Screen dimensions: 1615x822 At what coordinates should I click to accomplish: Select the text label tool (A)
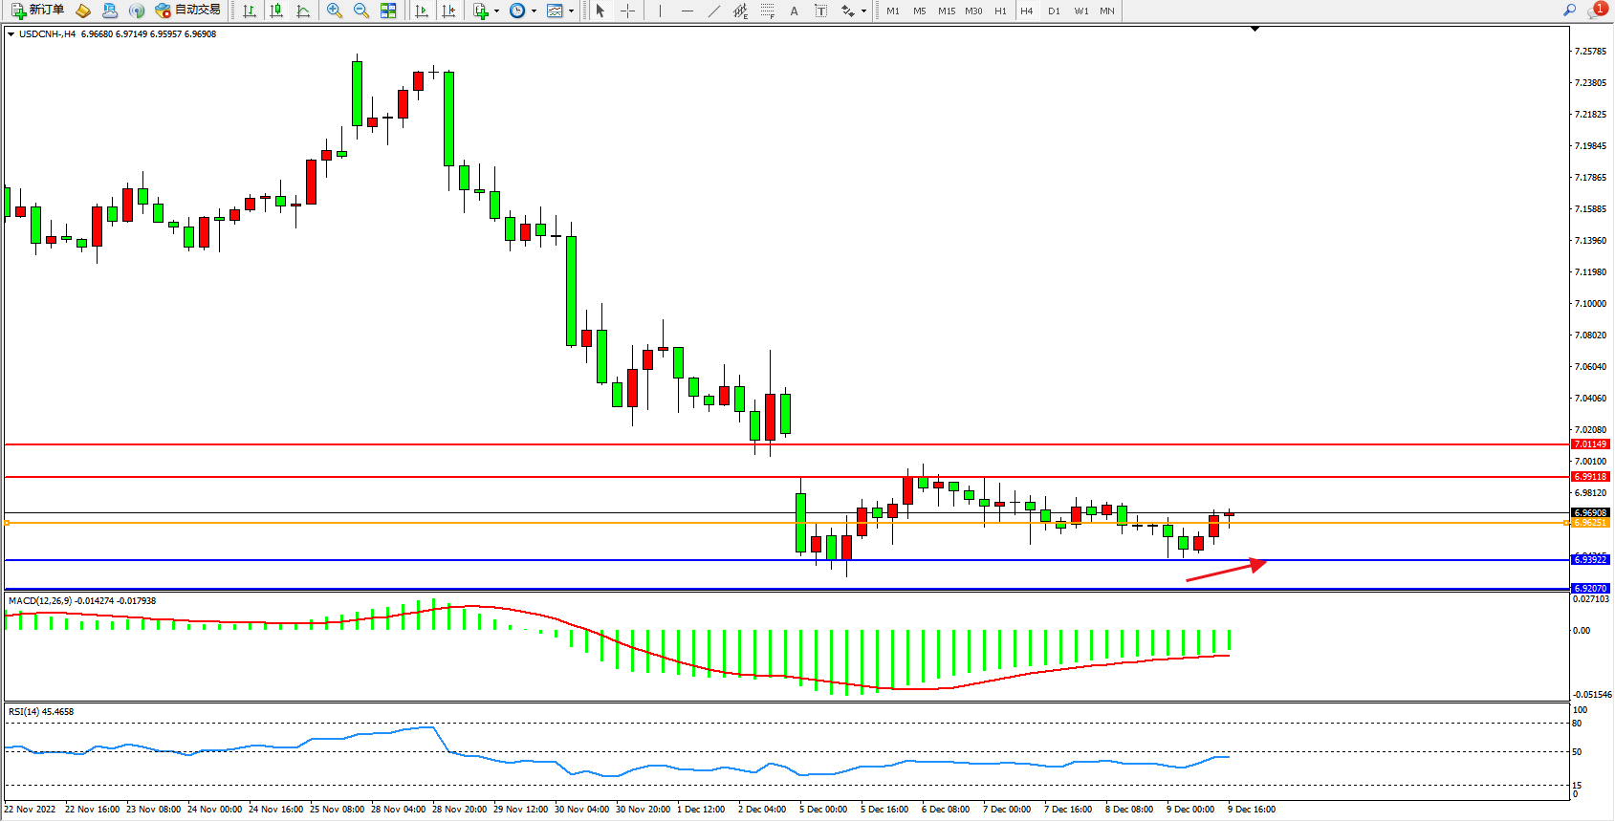point(794,11)
